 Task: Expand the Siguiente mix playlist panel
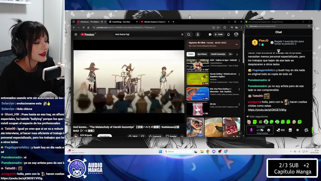pos(236,44)
